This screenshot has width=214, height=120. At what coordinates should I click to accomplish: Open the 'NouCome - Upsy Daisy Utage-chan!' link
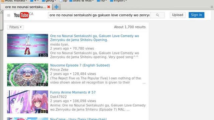coord(78,119)
